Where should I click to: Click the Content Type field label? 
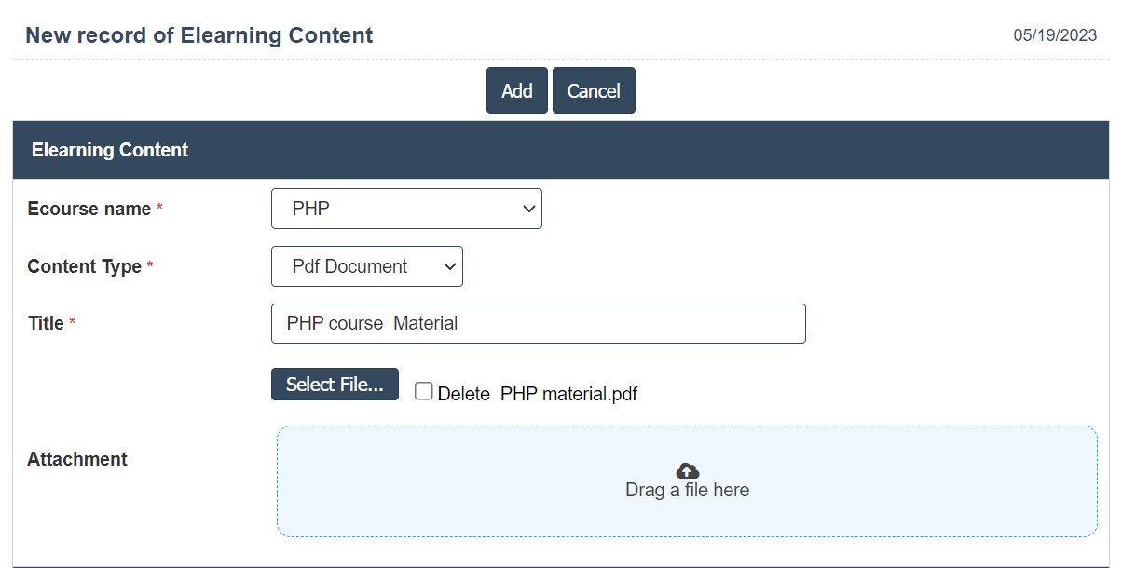click(x=84, y=266)
